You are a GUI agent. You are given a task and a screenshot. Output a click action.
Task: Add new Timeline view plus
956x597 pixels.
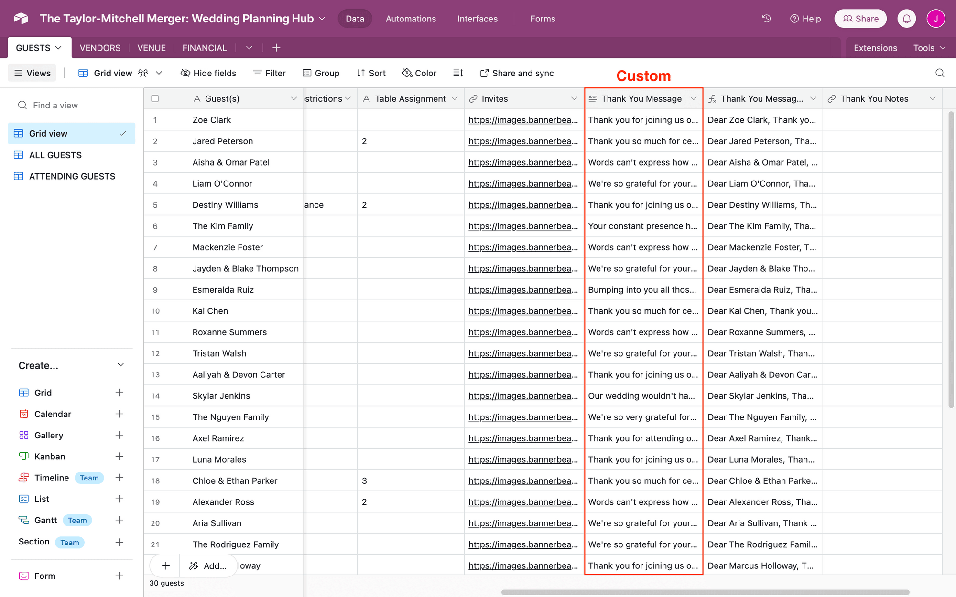119,478
